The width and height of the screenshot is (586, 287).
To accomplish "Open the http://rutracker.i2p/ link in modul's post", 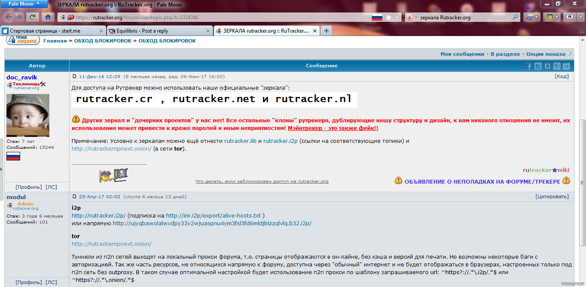I will pyautogui.click(x=99, y=215).
